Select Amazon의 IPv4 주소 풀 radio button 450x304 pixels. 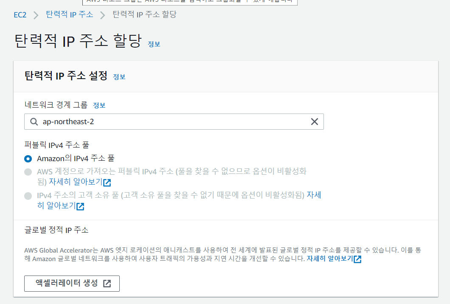coord(28,159)
